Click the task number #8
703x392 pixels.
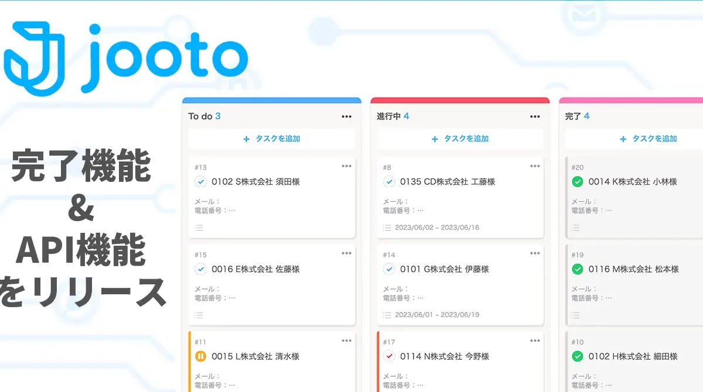pyautogui.click(x=387, y=168)
